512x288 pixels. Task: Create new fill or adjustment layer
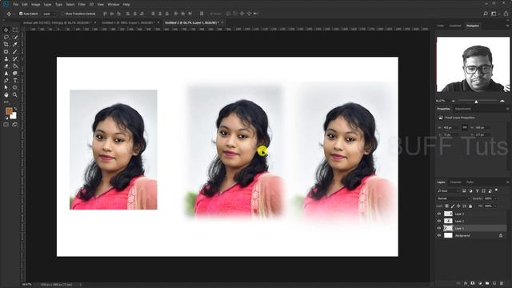(480, 283)
